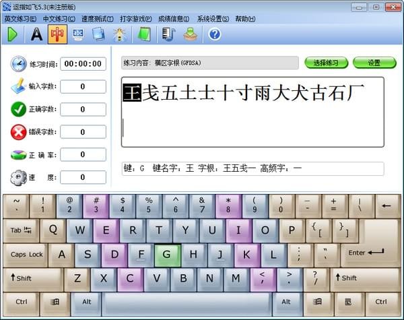This screenshot has width=404, height=320.
Task: Open the 帮助(H) menu
Action: (245, 19)
